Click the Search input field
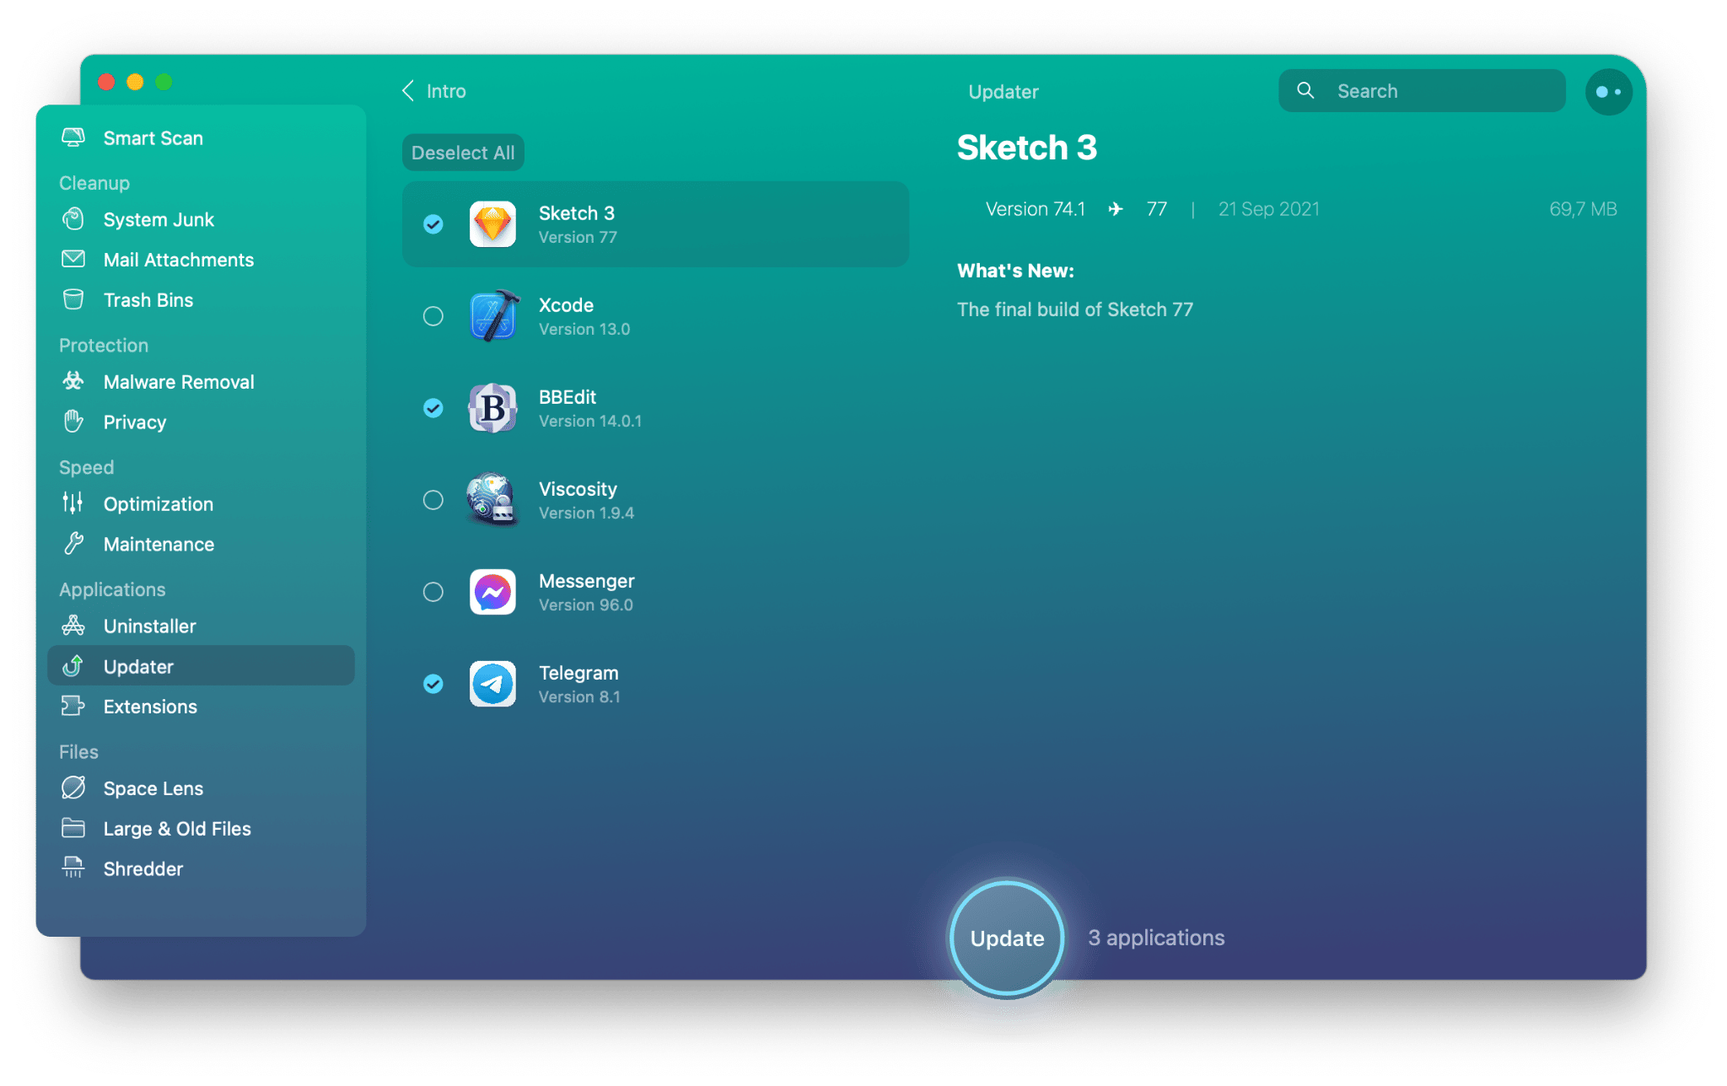The width and height of the screenshot is (1727, 1086). click(1422, 91)
